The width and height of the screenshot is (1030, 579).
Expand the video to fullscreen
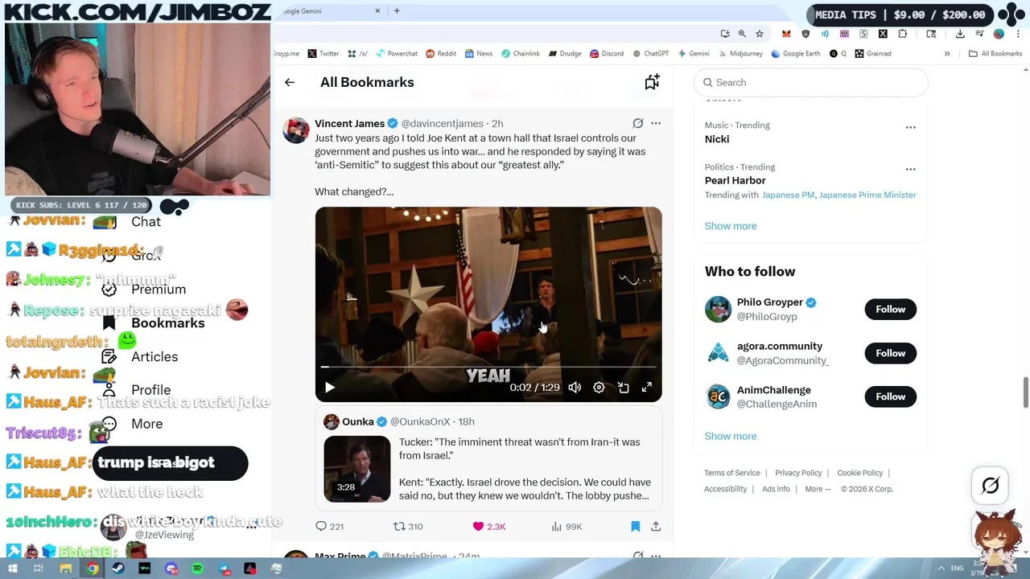click(x=647, y=388)
